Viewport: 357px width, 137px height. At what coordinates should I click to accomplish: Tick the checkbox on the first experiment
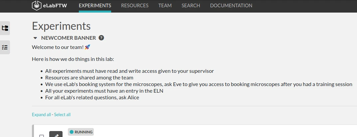tap(42, 136)
